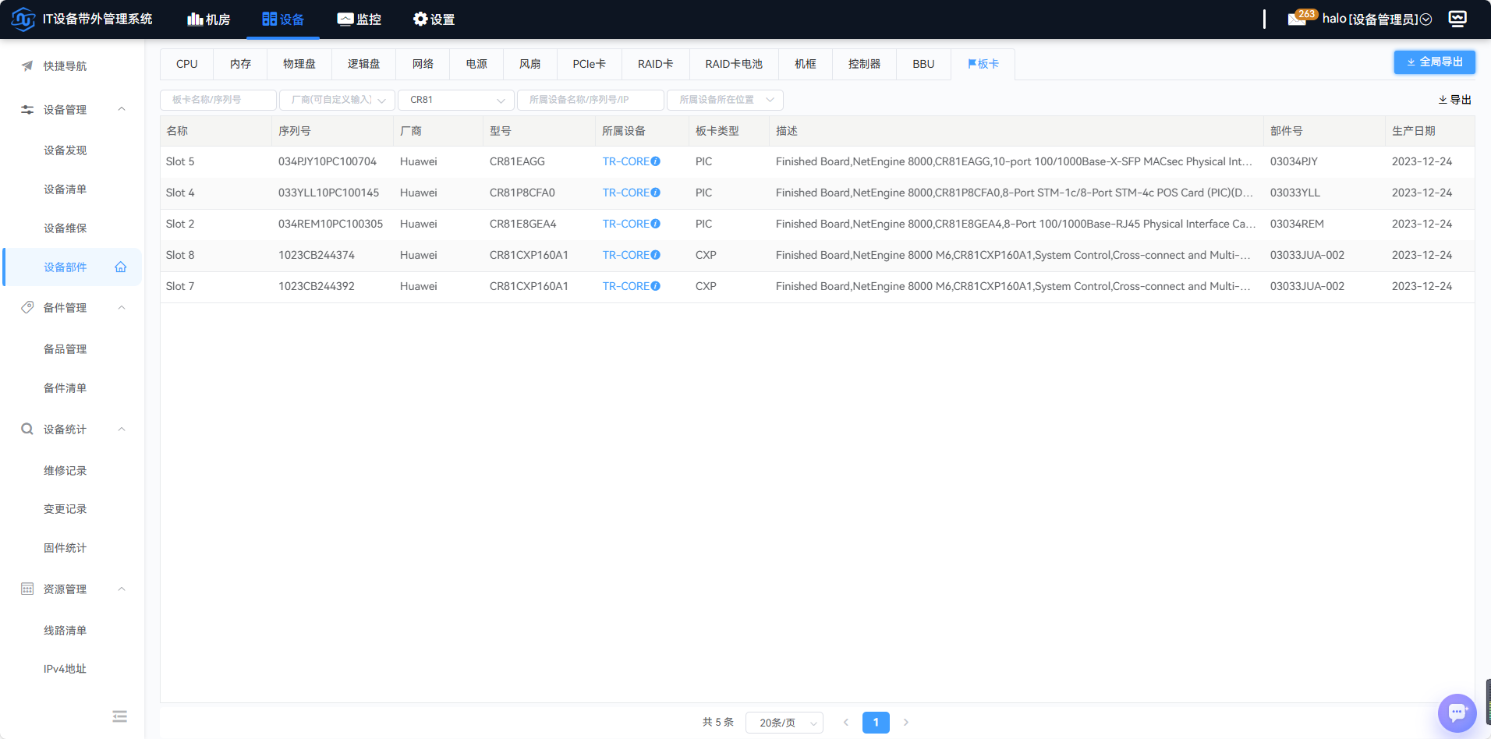1491x739 pixels.
Task: Click the sidebar collapse menu icon
Action: pos(119,716)
